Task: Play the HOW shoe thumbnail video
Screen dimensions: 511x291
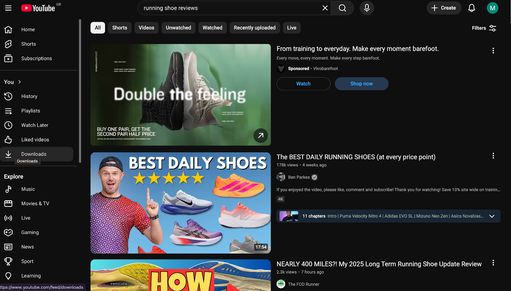Action: coord(180,275)
